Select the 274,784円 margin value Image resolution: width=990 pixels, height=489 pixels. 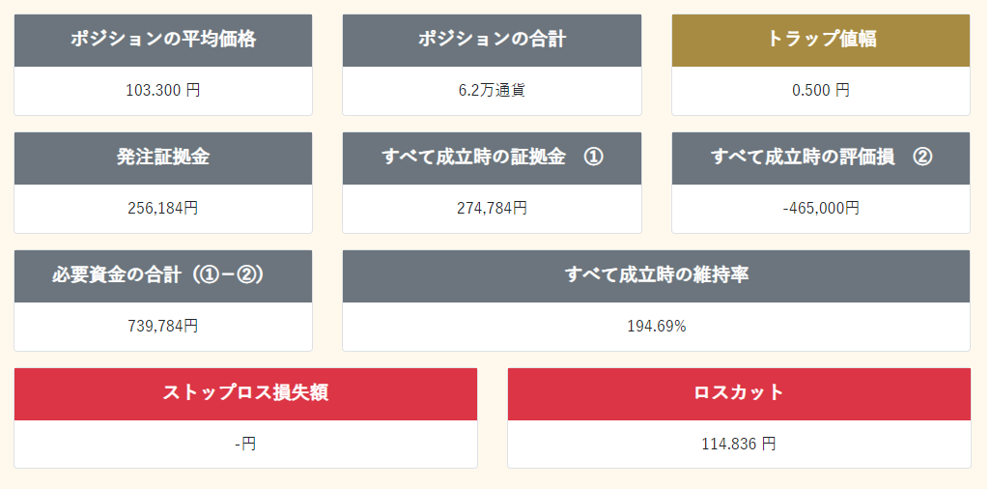(x=492, y=208)
